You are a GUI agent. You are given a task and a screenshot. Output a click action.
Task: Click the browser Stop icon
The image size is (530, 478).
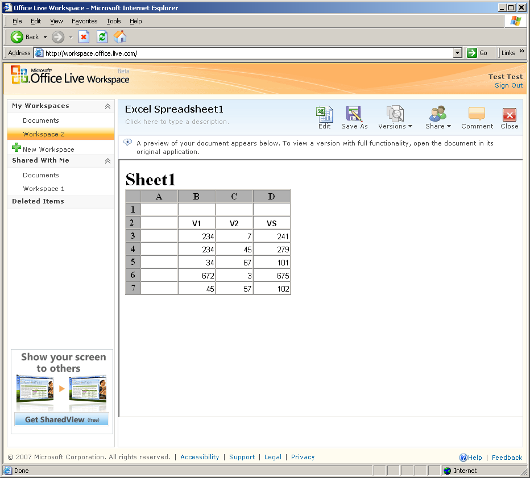(x=84, y=37)
